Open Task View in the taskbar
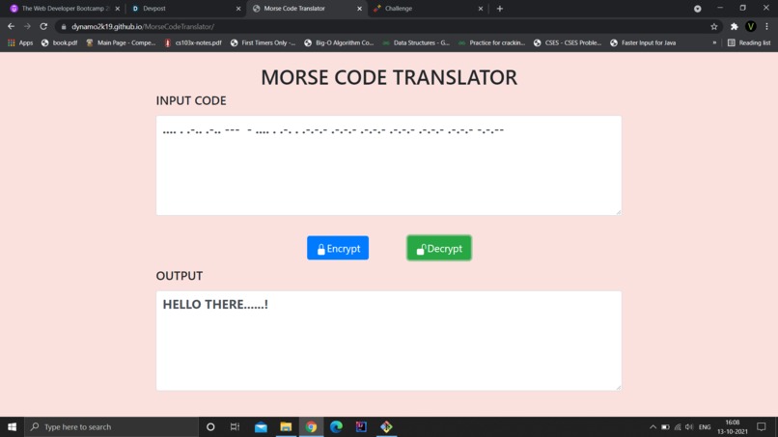Screen dimensions: 778x437 pyautogui.click(x=236, y=426)
